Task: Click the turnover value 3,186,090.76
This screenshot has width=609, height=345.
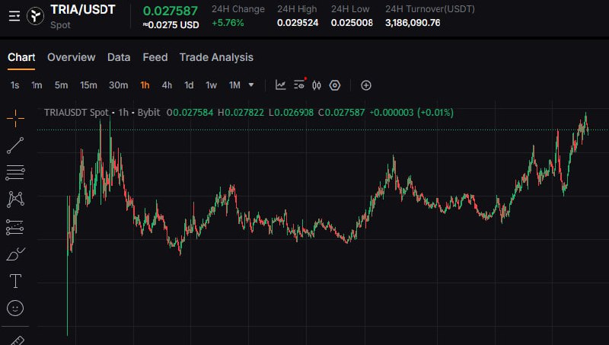Action: (413, 23)
